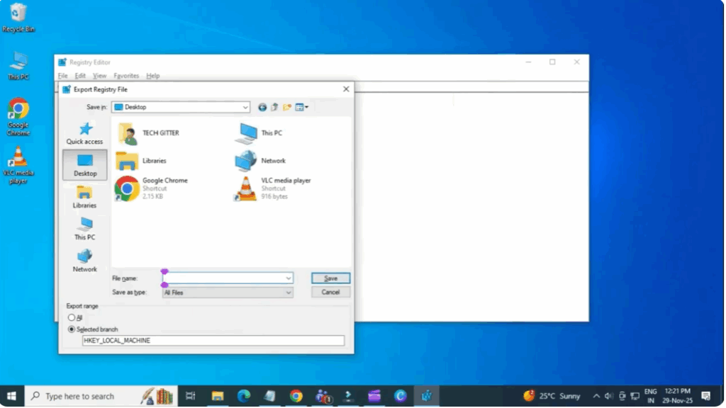Click the Go Back arrow icon in dialog
This screenshot has width=726, height=408.
(262, 107)
